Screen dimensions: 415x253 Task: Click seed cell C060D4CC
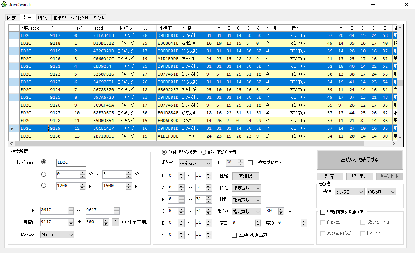click(104, 59)
